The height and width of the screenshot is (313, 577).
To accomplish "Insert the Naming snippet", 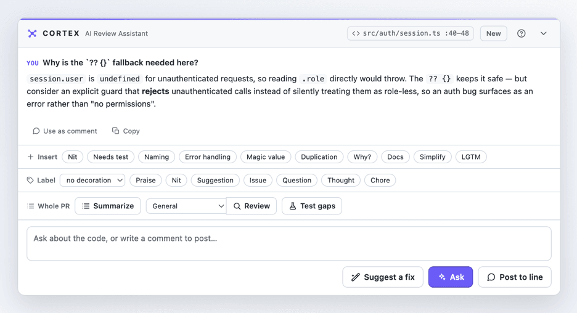I will click(157, 156).
